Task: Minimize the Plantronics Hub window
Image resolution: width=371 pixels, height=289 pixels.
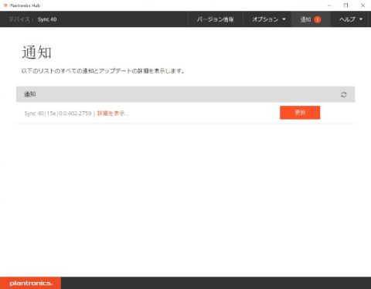Action: coord(329,5)
